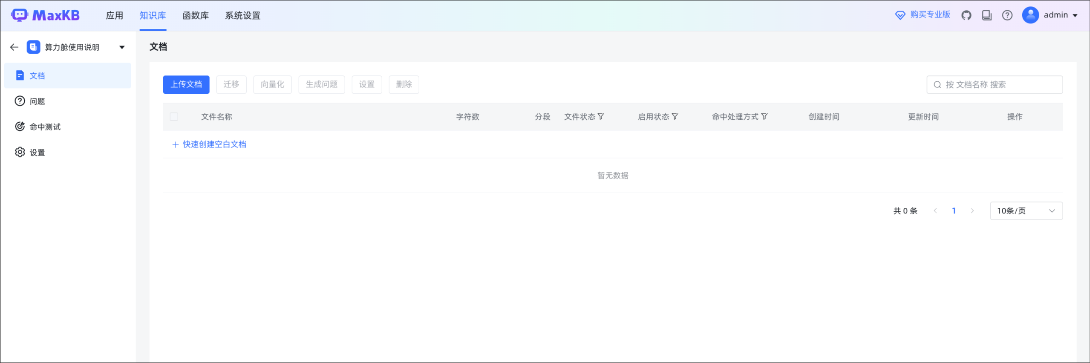Click the 问题 sidebar question icon
The height and width of the screenshot is (363, 1090).
pyautogui.click(x=20, y=101)
